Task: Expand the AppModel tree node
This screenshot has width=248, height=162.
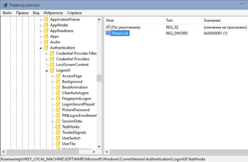Action: pos(40,25)
